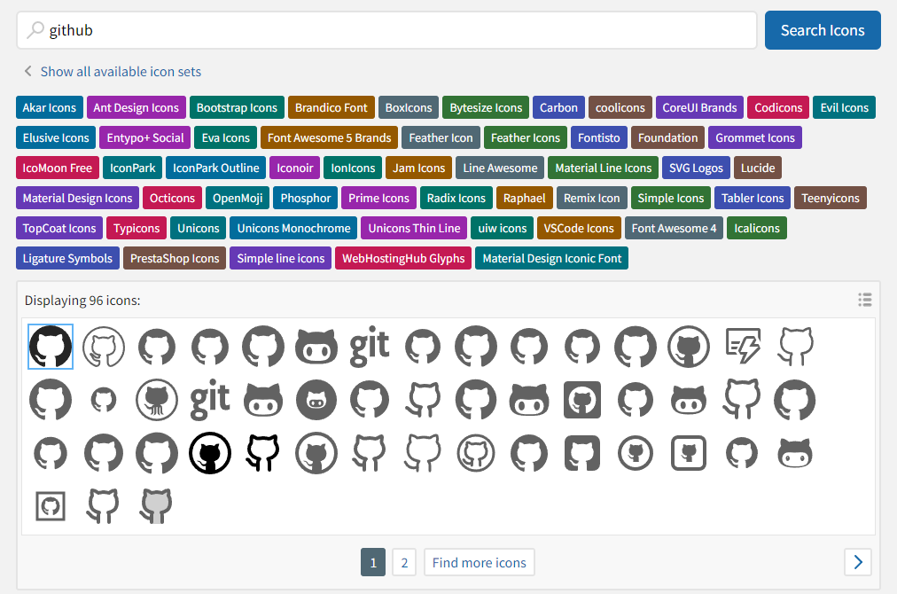Go to results page 2
This screenshot has height=594, width=897.
(404, 562)
